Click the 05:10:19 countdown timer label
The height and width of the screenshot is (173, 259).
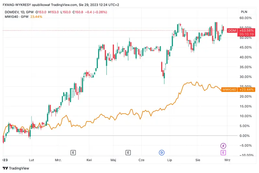(246, 34)
